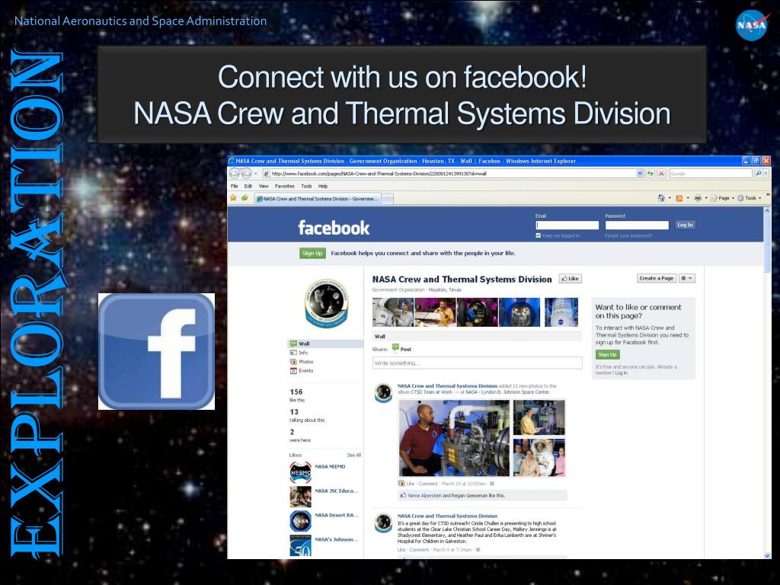
Task: Click the first astronaut suit header photo
Action: point(392,312)
